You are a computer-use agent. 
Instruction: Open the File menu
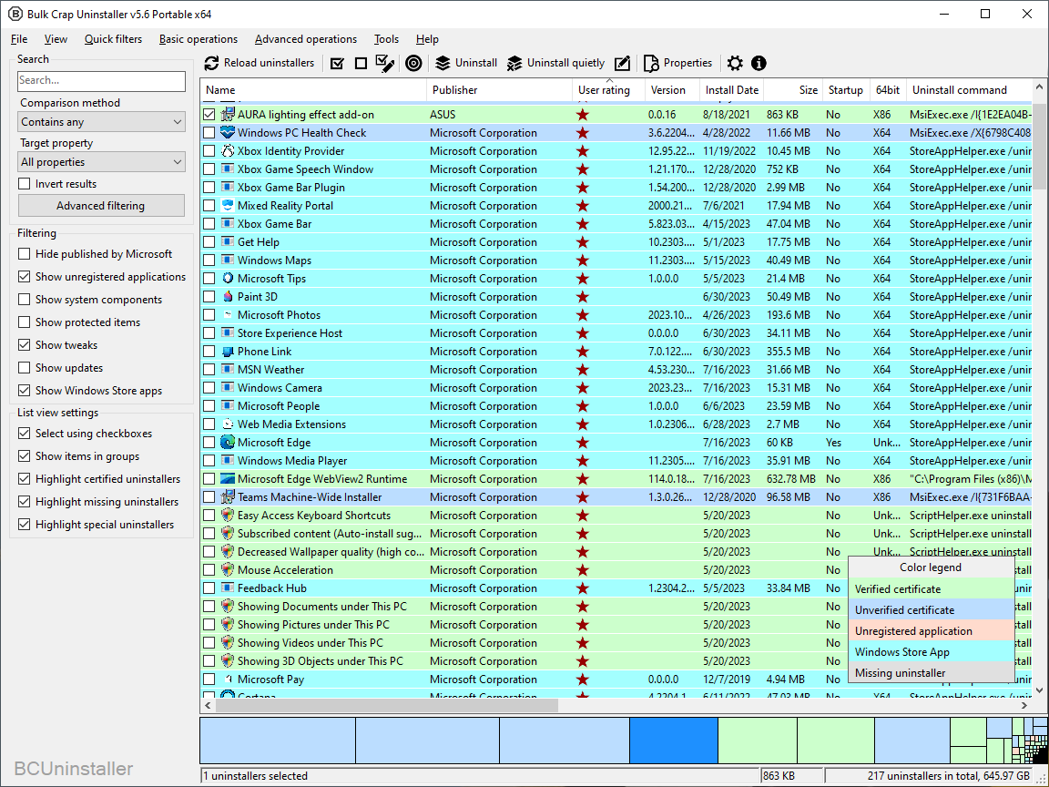[19, 39]
